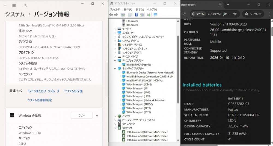Expand the キーボード node
Viewport: 273px width, 146px height.
(x=115, y=29)
